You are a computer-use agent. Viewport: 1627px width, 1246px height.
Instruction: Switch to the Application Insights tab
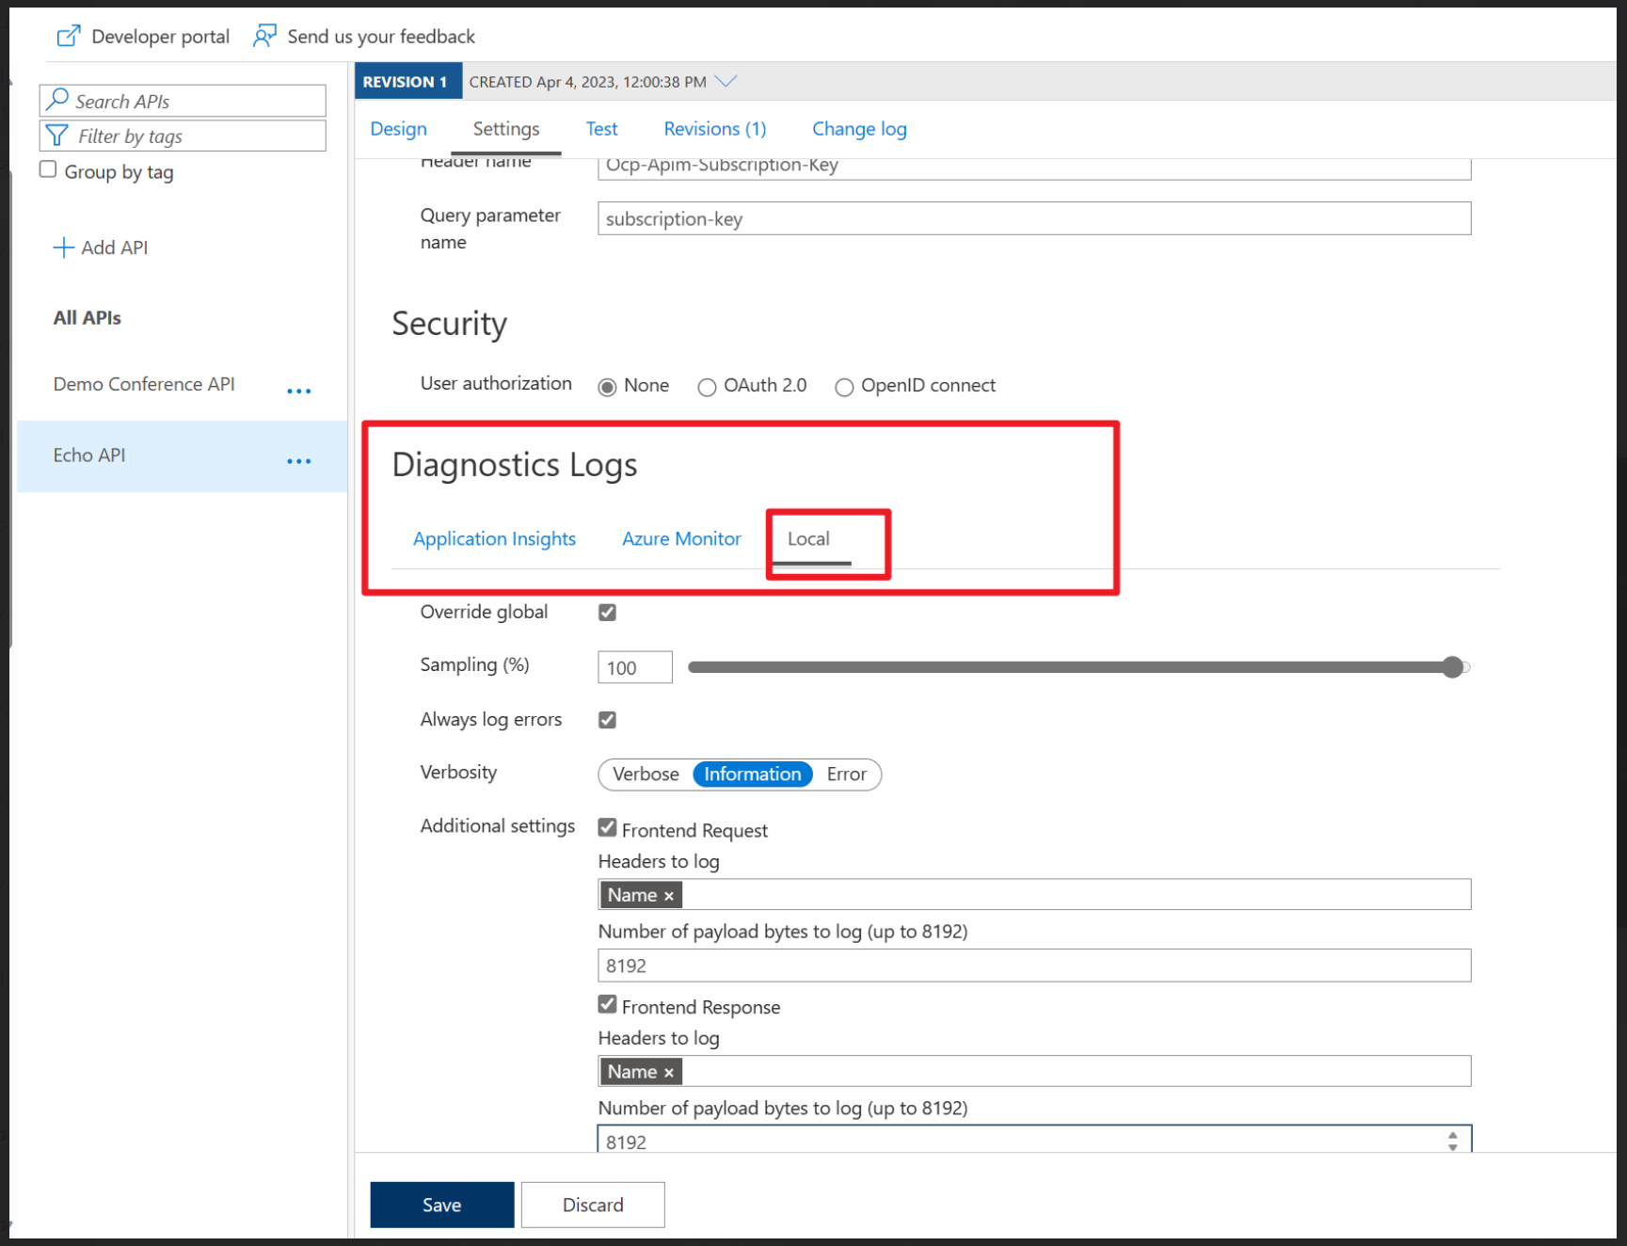pos(494,539)
